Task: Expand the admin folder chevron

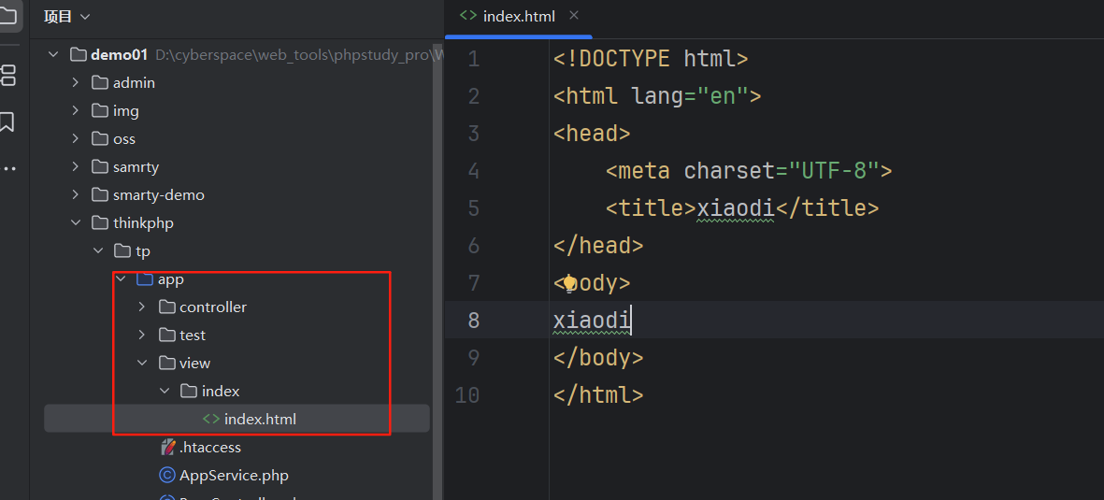Action: click(76, 82)
